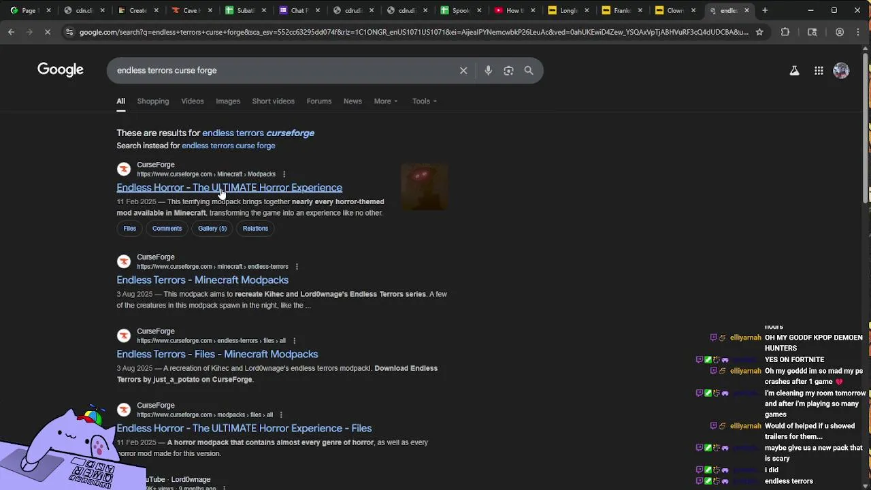Select the All results tab
Screen dimensions: 871x490
click(120, 101)
